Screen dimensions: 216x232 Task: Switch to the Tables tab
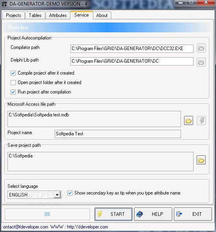[35, 15]
